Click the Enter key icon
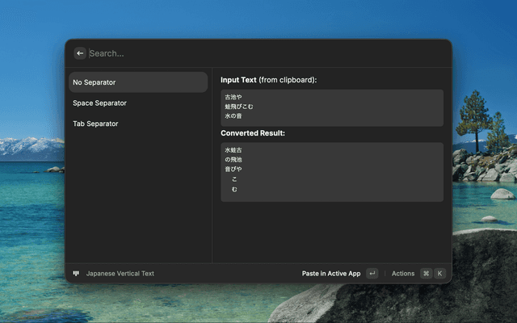517x323 pixels. click(372, 274)
